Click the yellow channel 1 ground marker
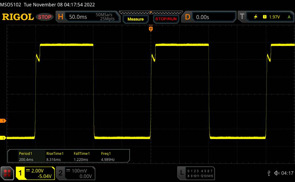This screenshot has width=295, height=182. coord(3,138)
